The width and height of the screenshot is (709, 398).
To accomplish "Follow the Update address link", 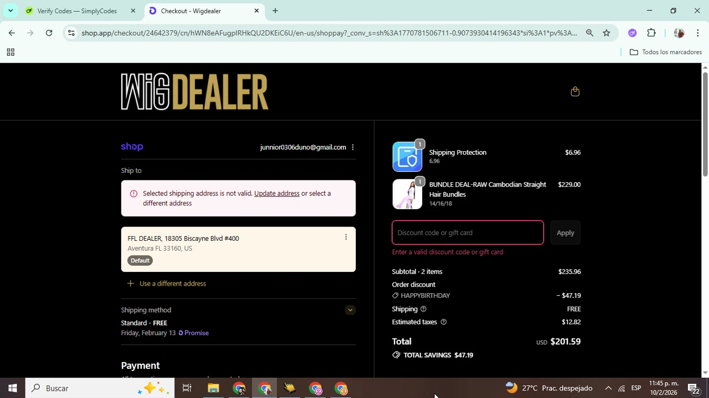I will [277, 194].
